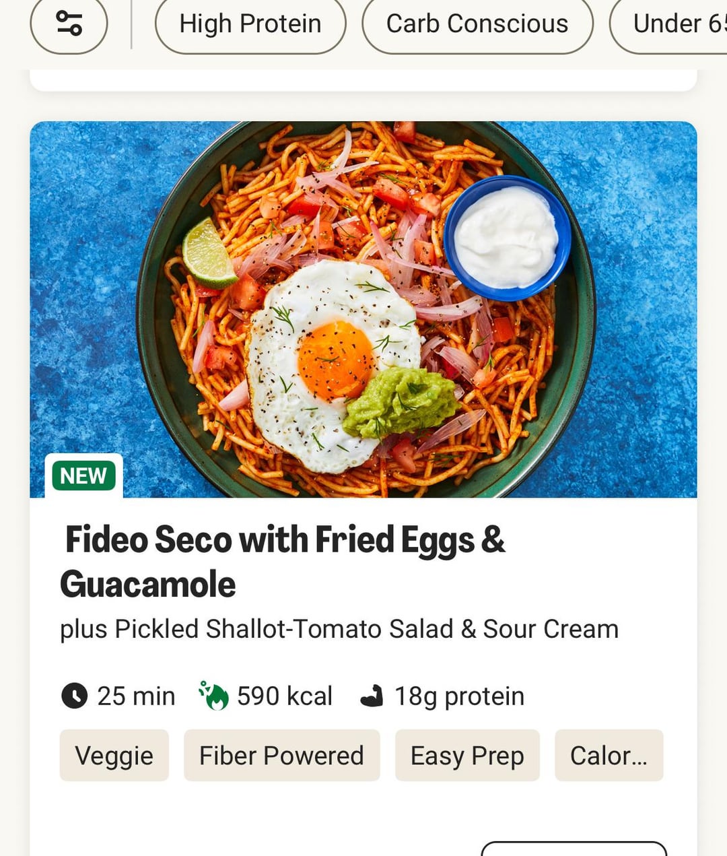727x856 pixels.
Task: Click the clock icon beside 25 min
Action: (x=74, y=696)
